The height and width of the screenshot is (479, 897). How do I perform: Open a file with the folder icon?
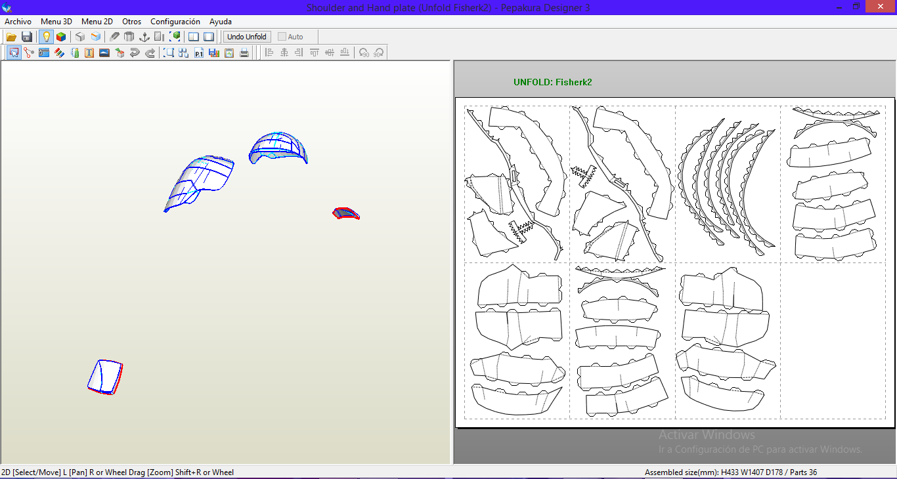coord(11,37)
